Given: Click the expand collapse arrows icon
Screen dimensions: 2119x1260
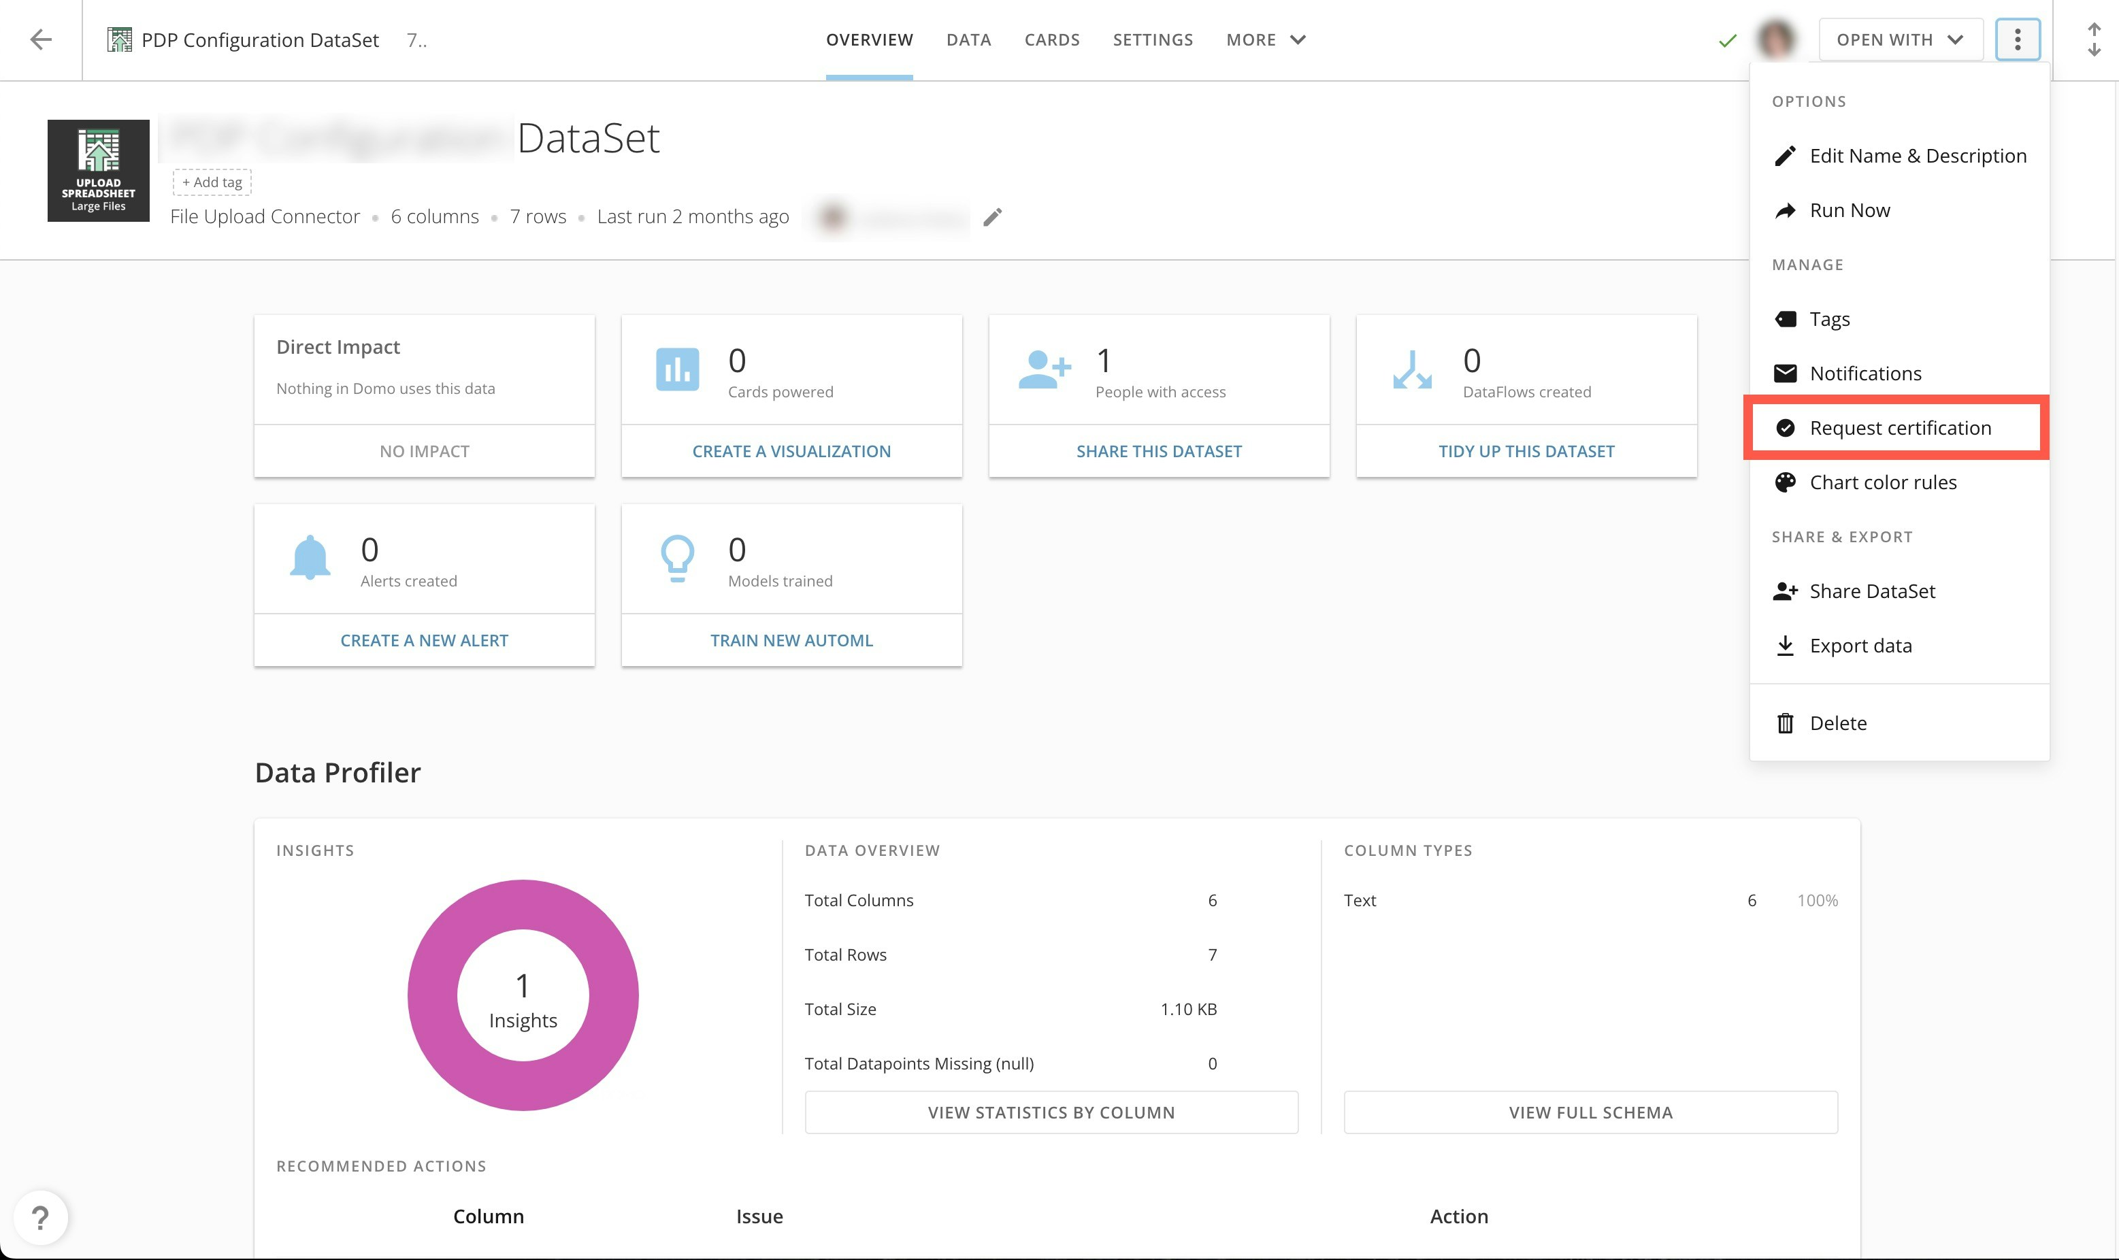Looking at the screenshot, I should tap(2094, 39).
